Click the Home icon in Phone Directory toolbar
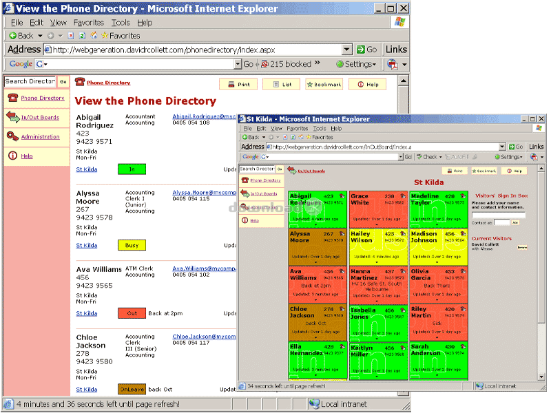 click(94, 36)
